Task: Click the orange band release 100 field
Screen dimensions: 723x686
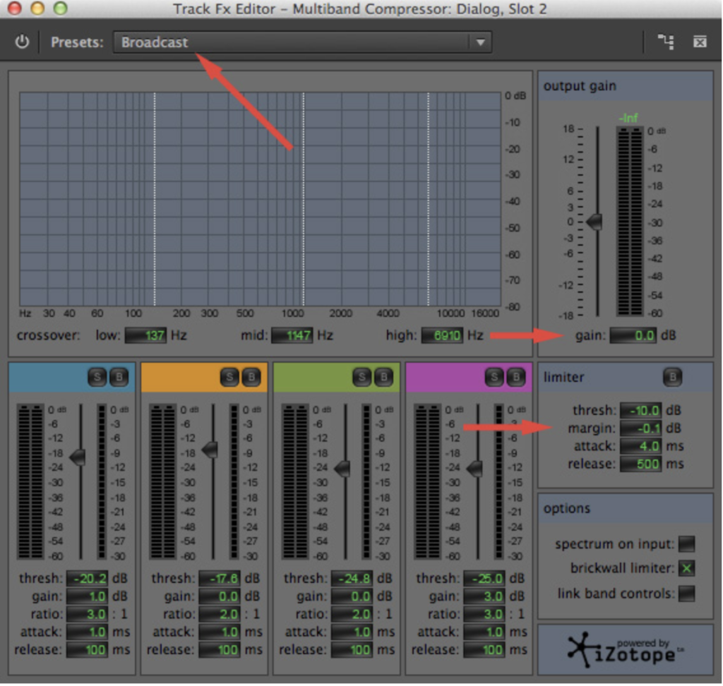Action: 220,649
